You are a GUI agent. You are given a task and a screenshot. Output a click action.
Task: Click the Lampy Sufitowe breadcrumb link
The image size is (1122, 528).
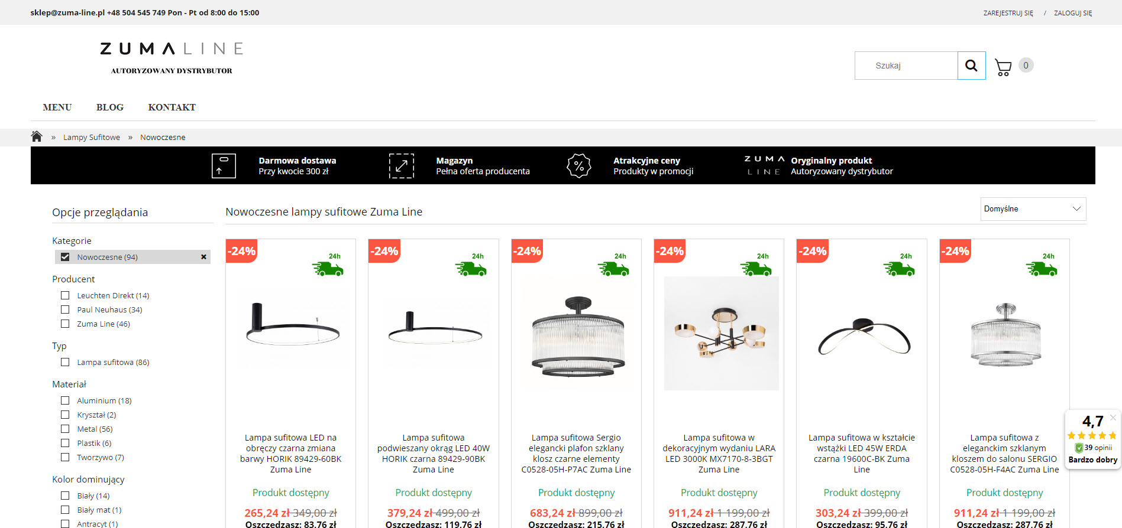(x=92, y=137)
